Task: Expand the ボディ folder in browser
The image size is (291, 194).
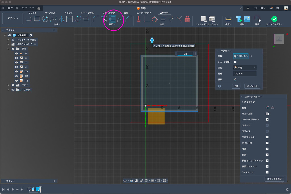Action: pyautogui.click(x=9, y=85)
